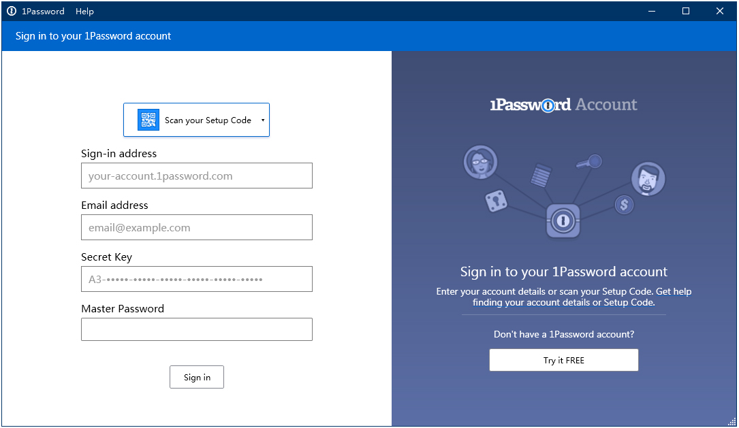Focus the Sign-in address field

point(197,176)
